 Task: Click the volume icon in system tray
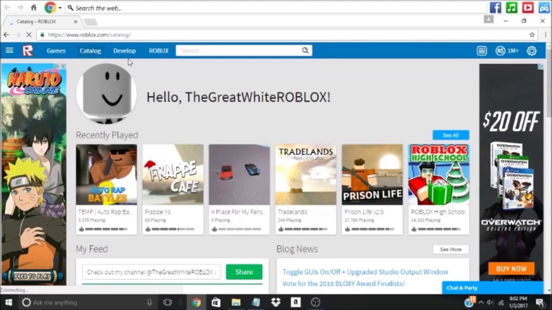[490, 302]
